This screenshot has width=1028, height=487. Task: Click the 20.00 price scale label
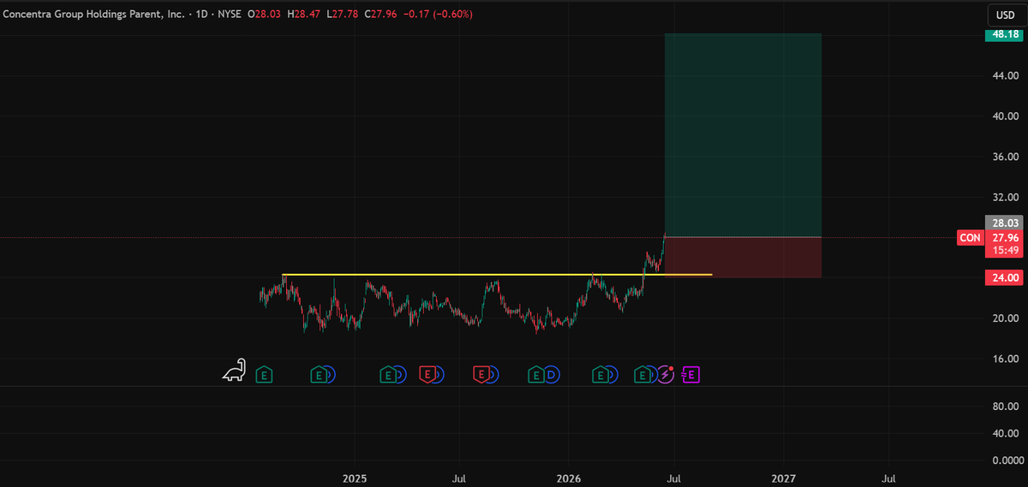point(1005,318)
